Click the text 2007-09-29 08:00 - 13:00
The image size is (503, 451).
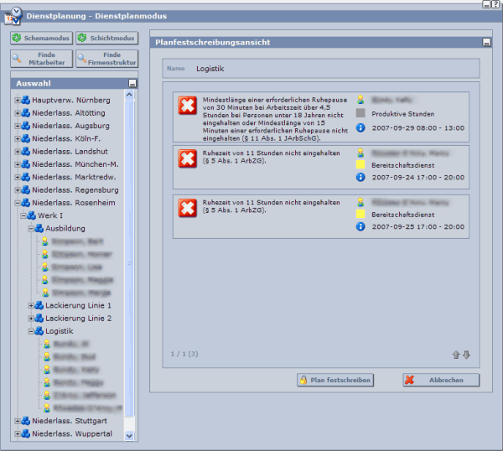click(x=418, y=128)
